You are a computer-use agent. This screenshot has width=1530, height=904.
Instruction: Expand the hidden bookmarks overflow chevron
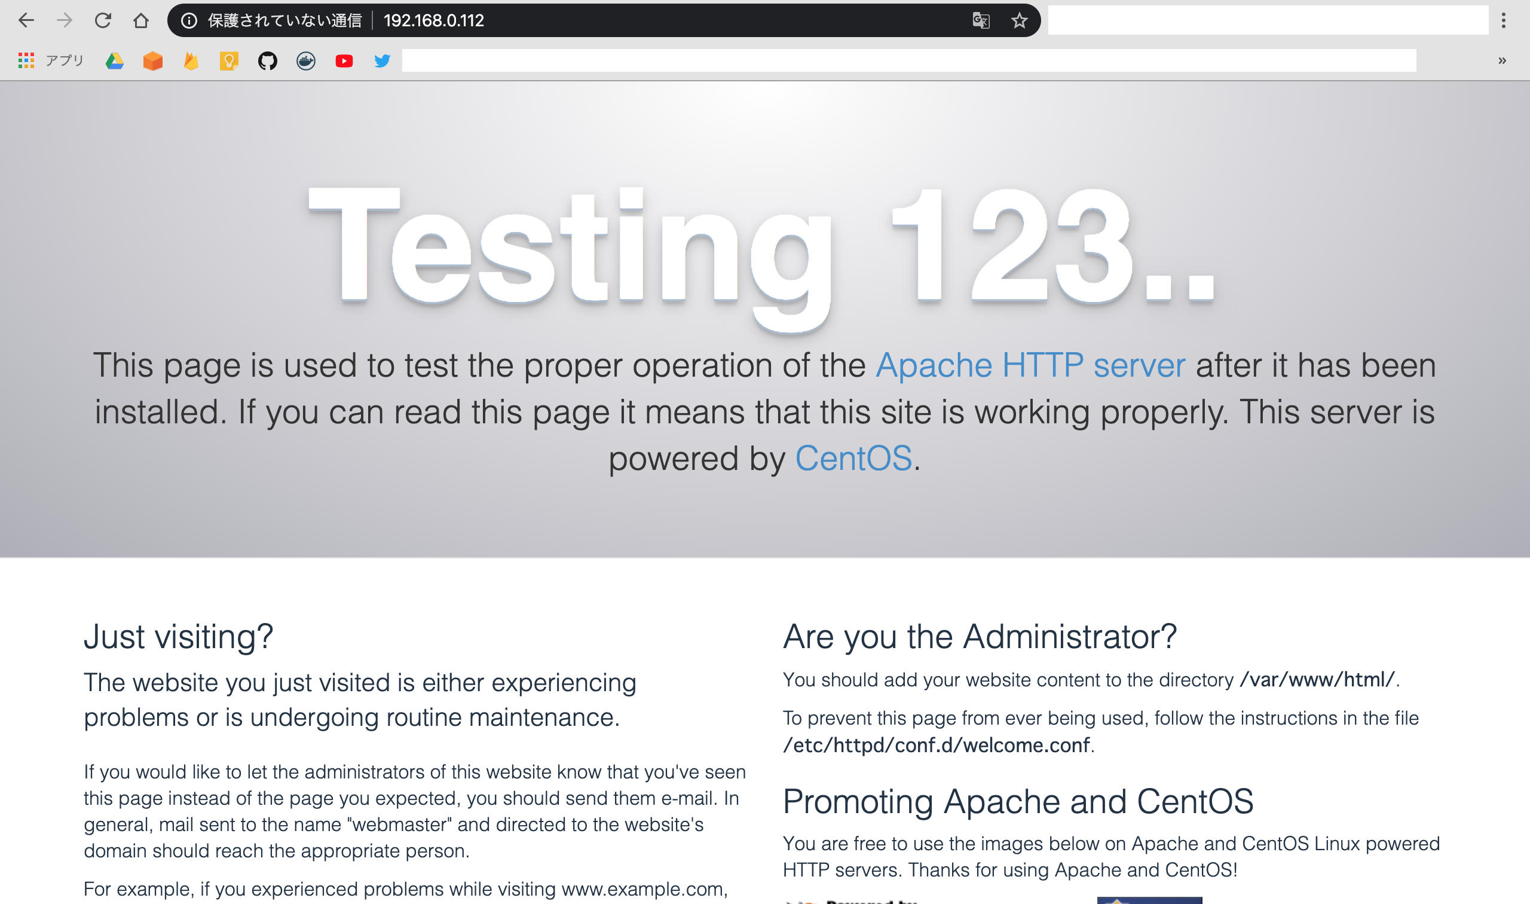(1502, 61)
